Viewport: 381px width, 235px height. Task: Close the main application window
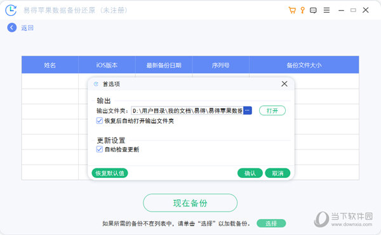(x=366, y=10)
